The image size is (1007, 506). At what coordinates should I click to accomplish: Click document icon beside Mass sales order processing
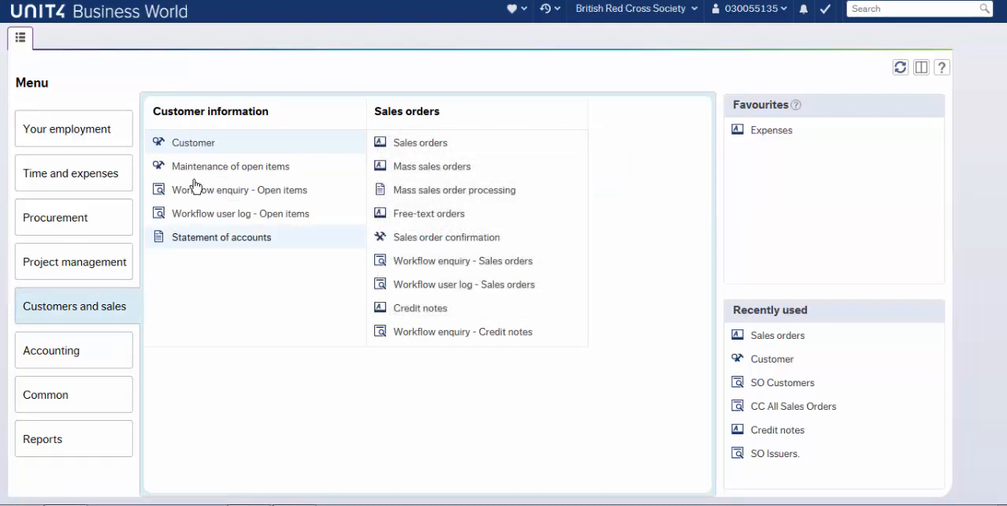(380, 189)
